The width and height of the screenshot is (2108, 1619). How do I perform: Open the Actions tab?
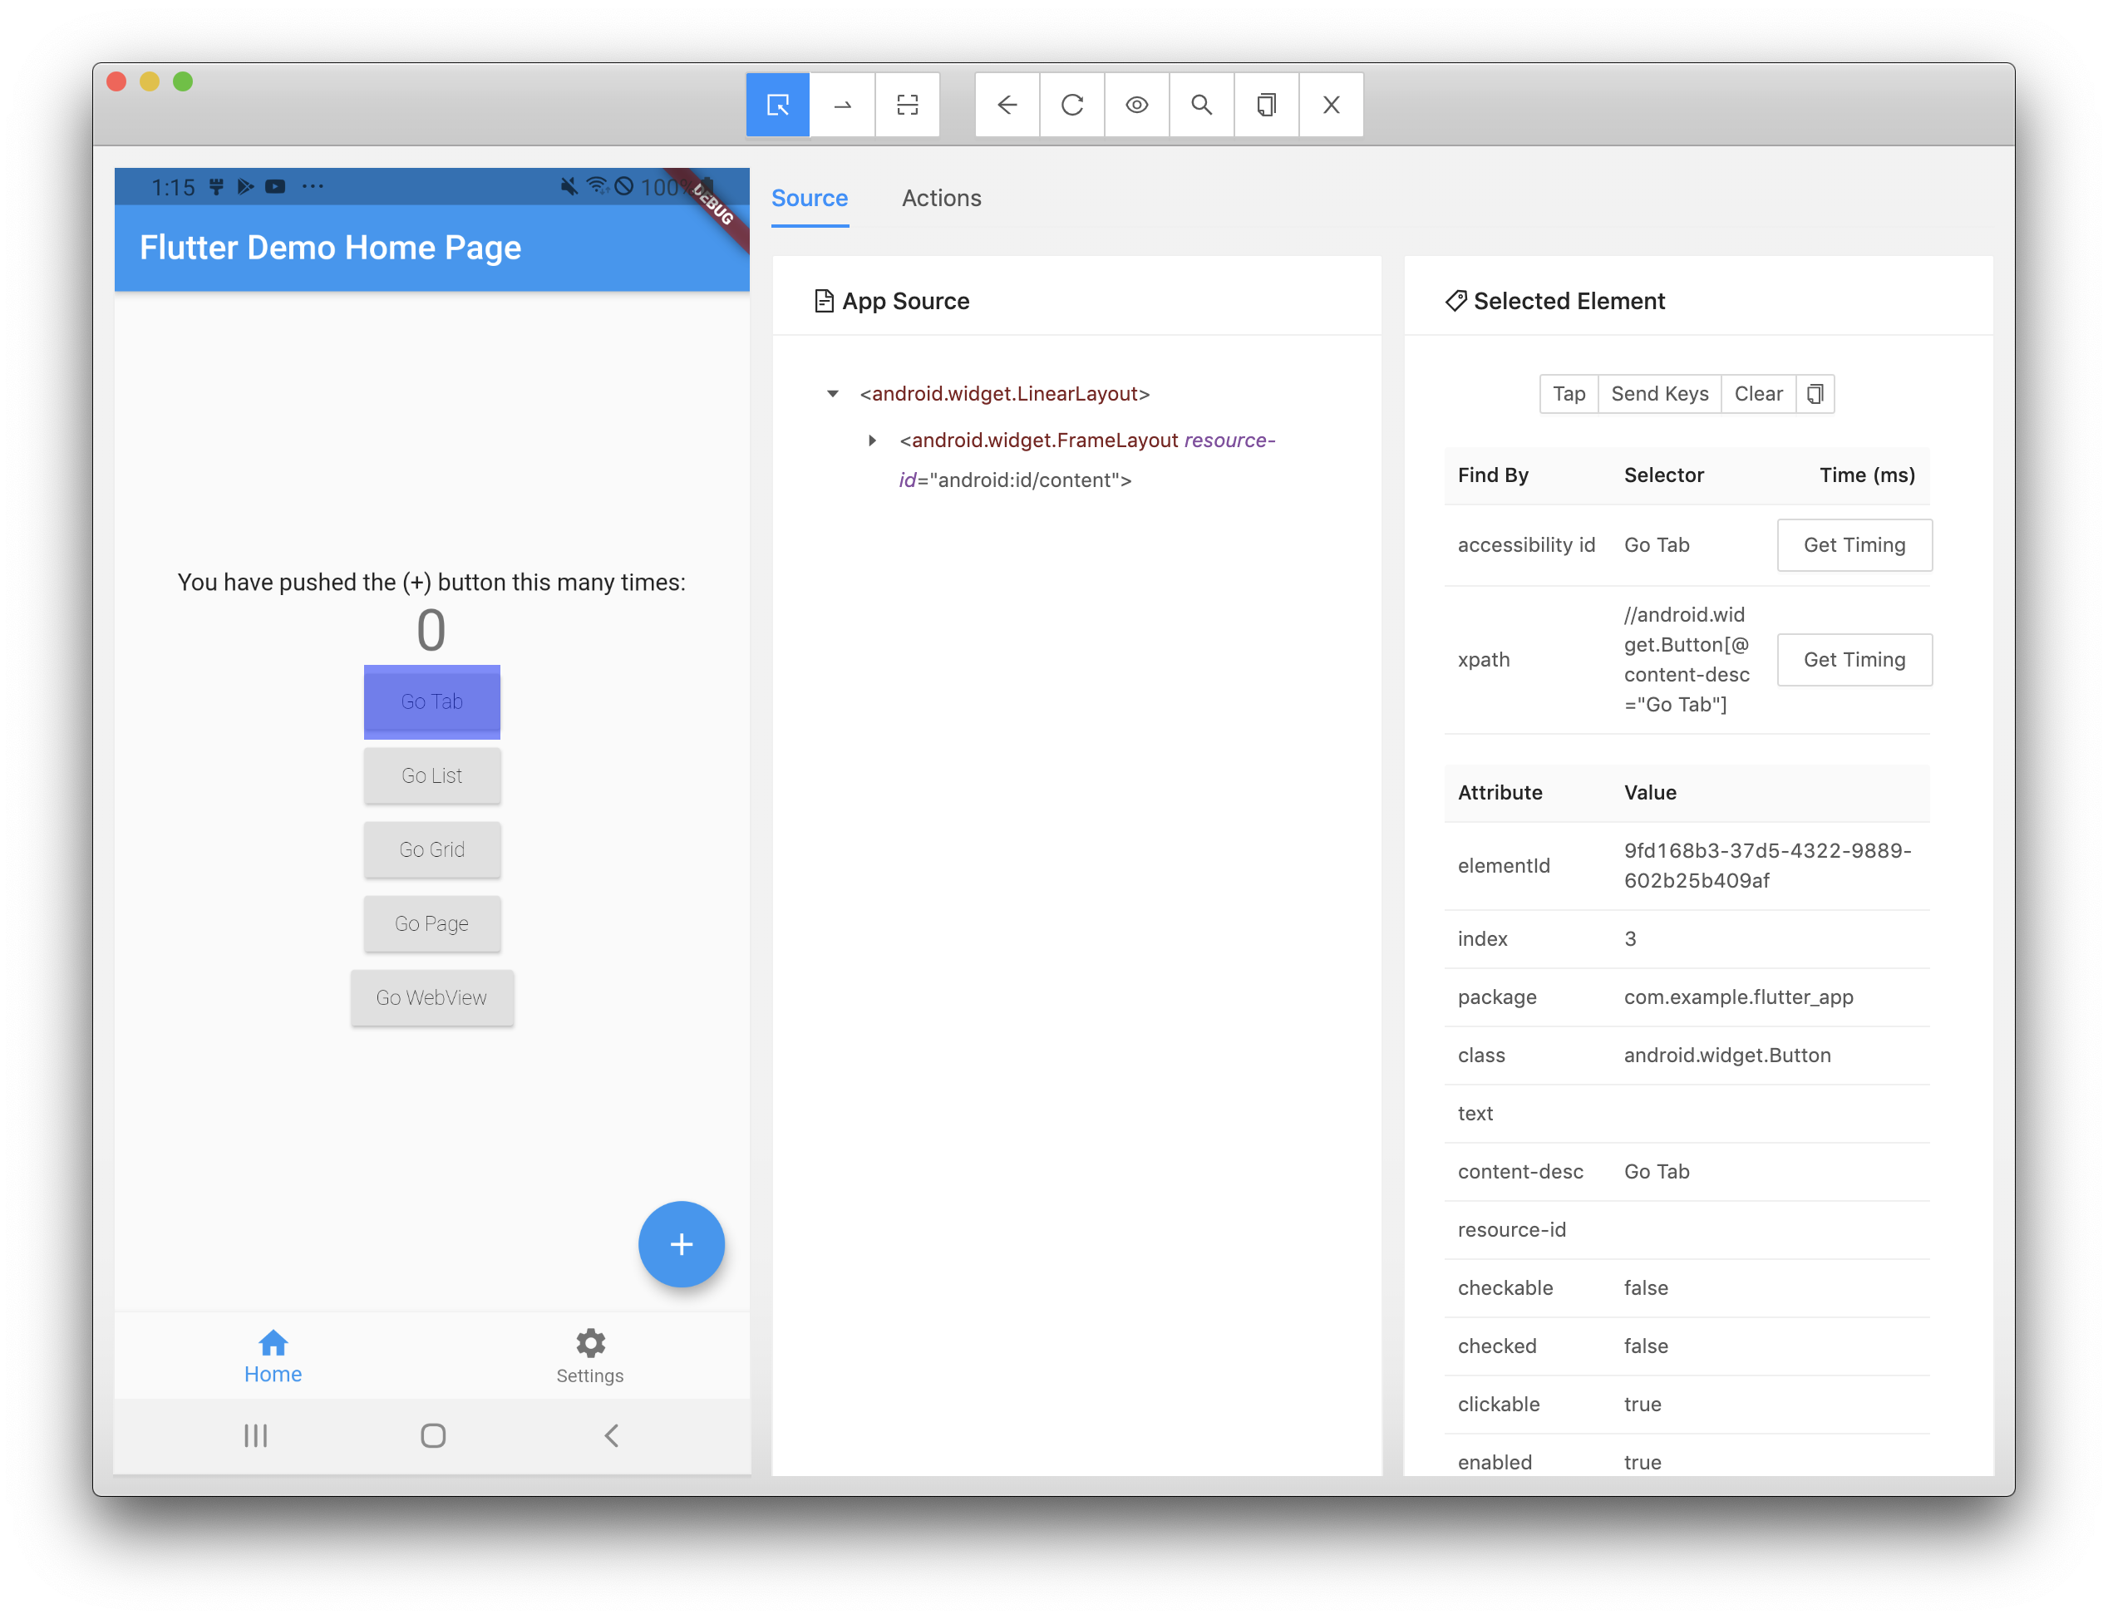coord(941,198)
